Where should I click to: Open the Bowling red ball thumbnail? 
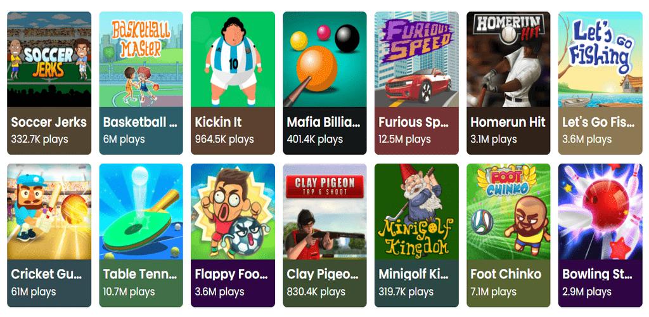click(600, 212)
